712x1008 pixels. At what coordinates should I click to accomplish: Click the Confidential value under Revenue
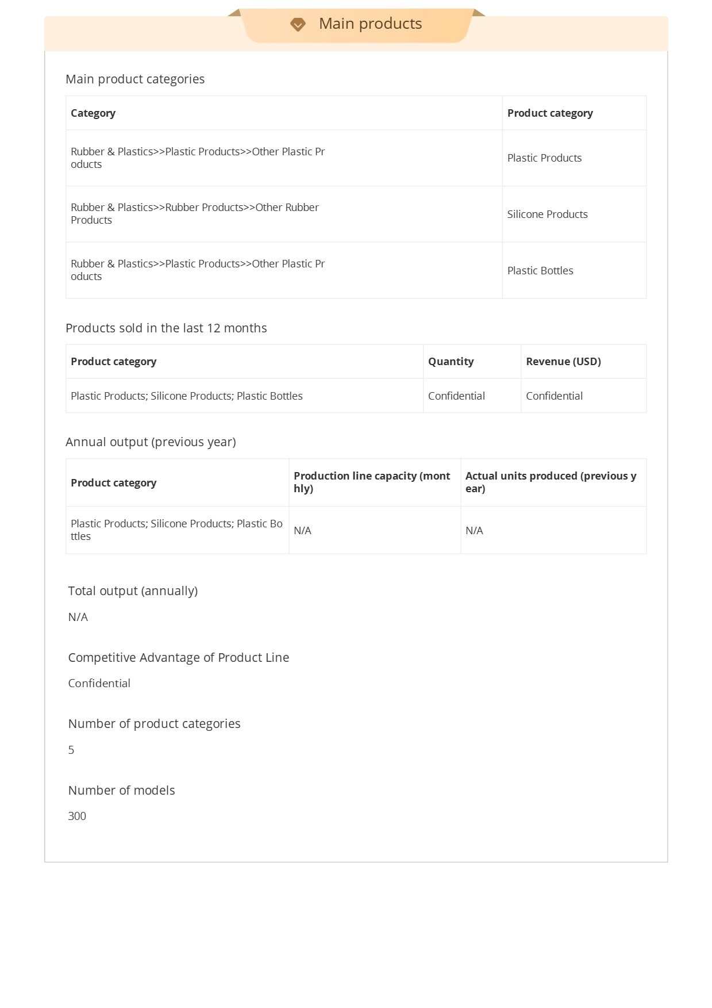554,396
